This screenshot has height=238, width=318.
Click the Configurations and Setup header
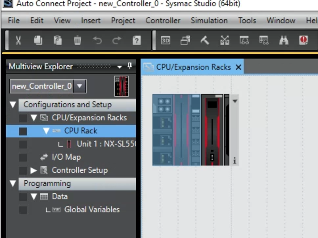click(77, 105)
